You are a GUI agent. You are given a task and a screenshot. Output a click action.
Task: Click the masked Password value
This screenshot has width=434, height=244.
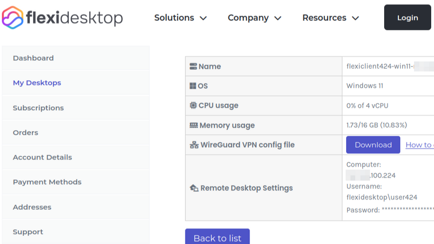tap(408, 210)
